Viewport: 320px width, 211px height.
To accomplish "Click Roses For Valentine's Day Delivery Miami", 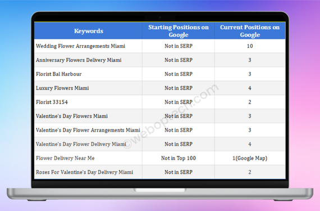I will click(x=84, y=172).
